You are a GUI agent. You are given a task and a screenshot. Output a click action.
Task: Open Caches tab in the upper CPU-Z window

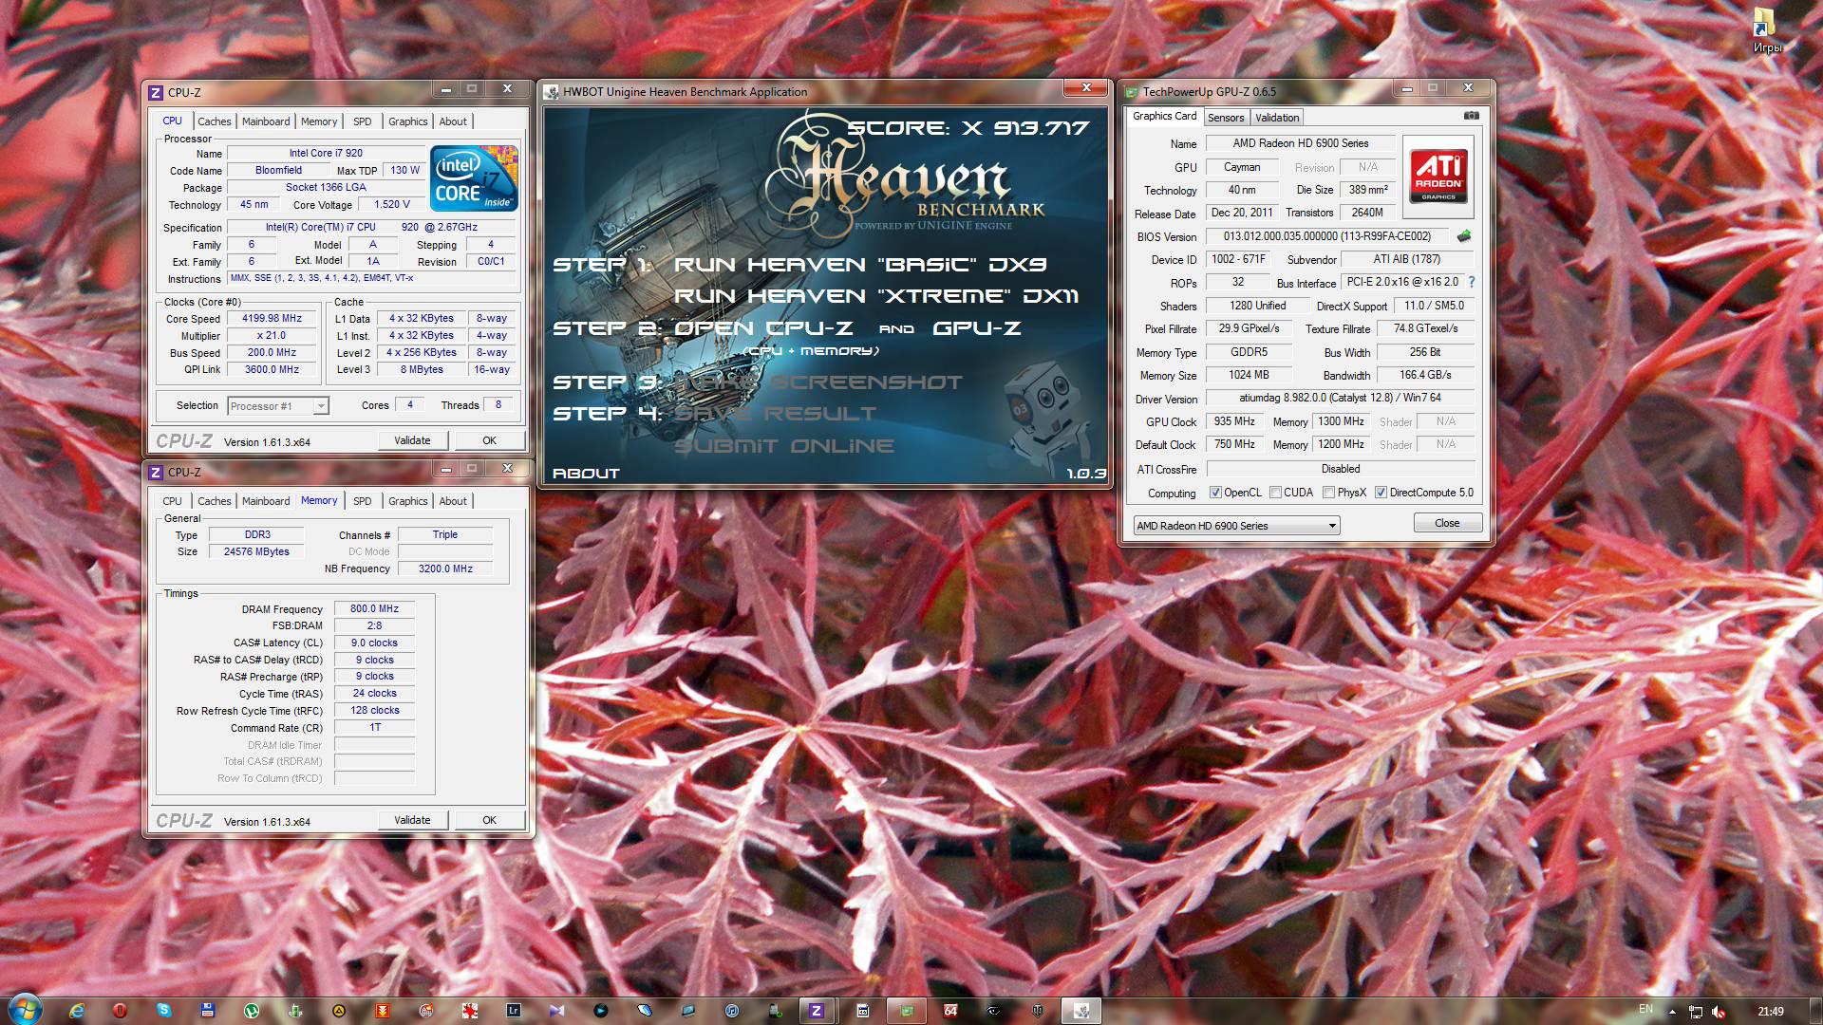click(215, 121)
